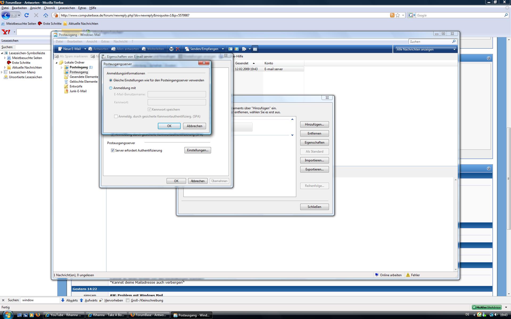Click Senden/Empfangen in Windows Mail toolbar

[202, 49]
